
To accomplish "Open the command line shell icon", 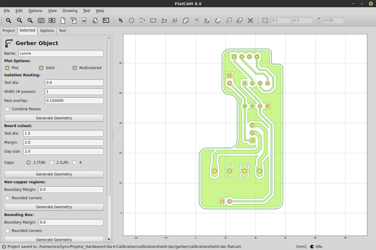I will coord(106,20).
